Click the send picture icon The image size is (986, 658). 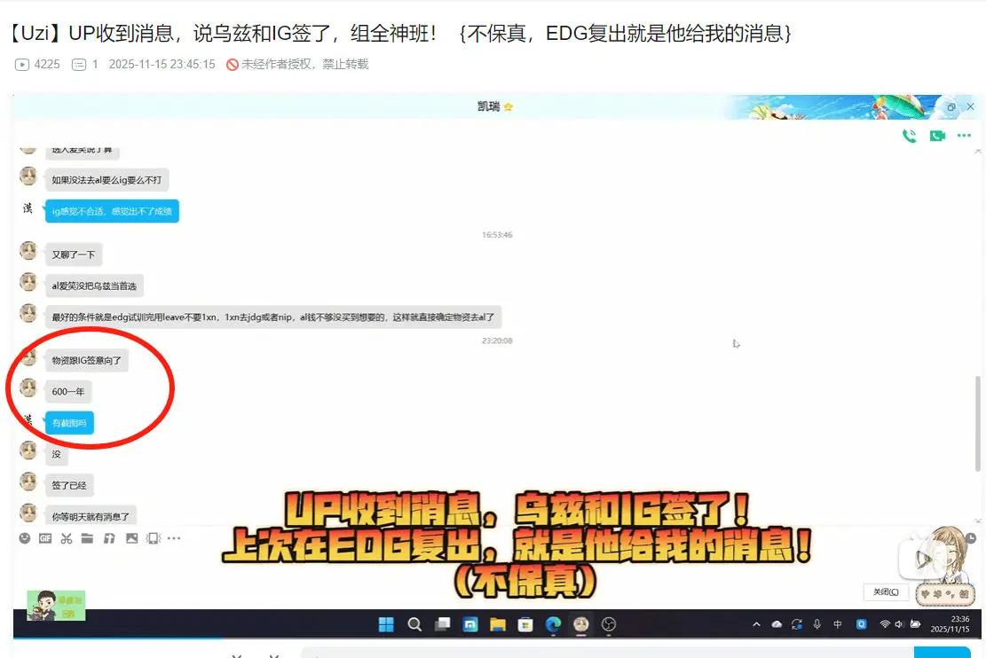click(x=131, y=538)
